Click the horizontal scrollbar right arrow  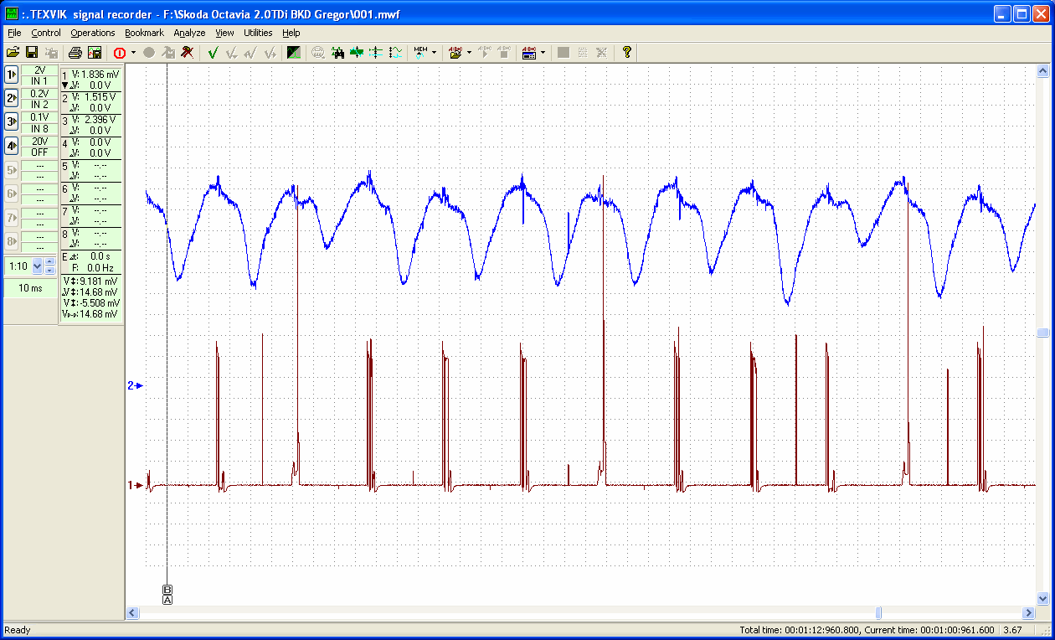(1029, 613)
